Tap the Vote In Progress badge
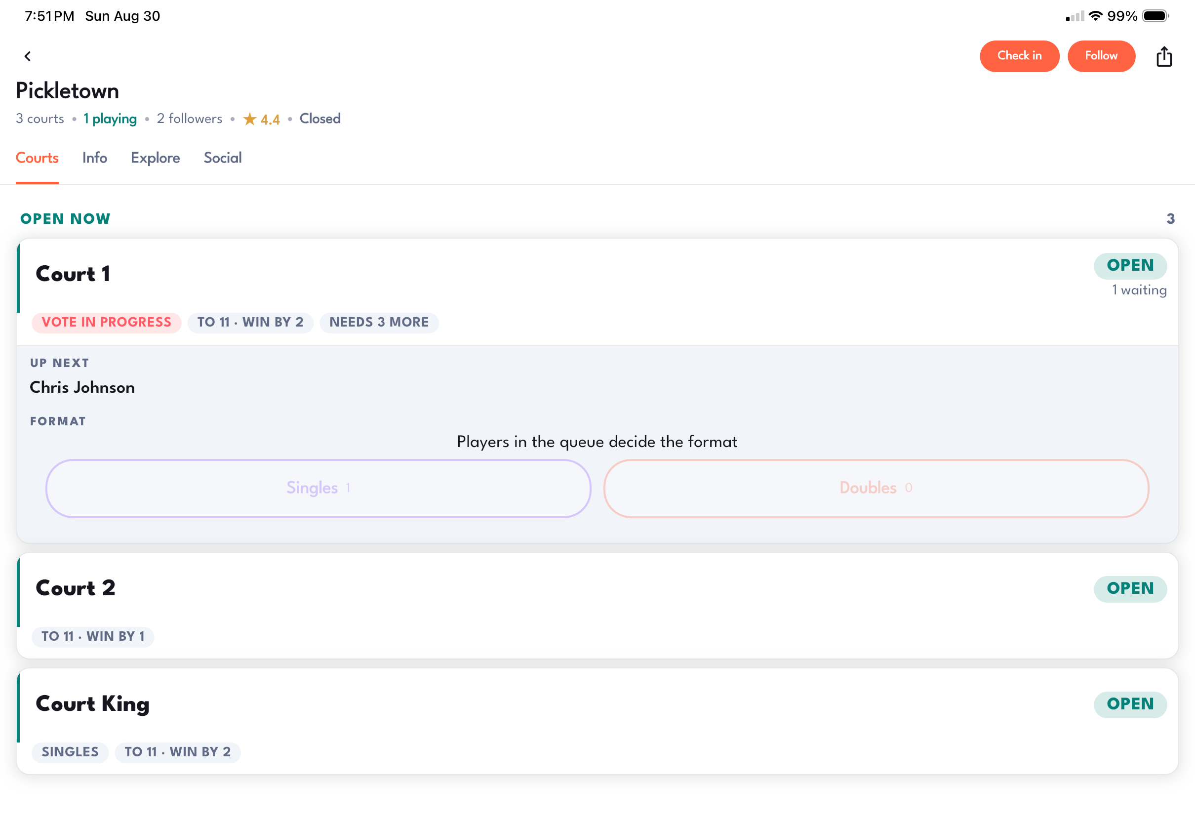1195x824 pixels. coord(106,322)
